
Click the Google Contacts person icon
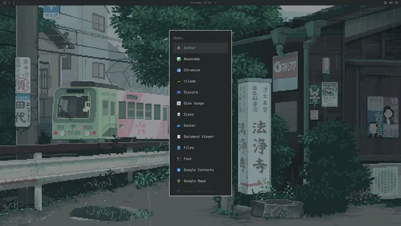click(179, 170)
